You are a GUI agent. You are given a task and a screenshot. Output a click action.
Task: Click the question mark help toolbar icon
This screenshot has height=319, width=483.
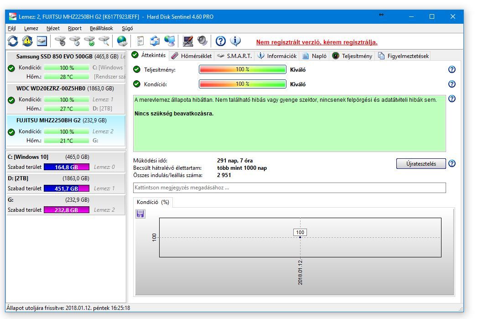tap(221, 41)
